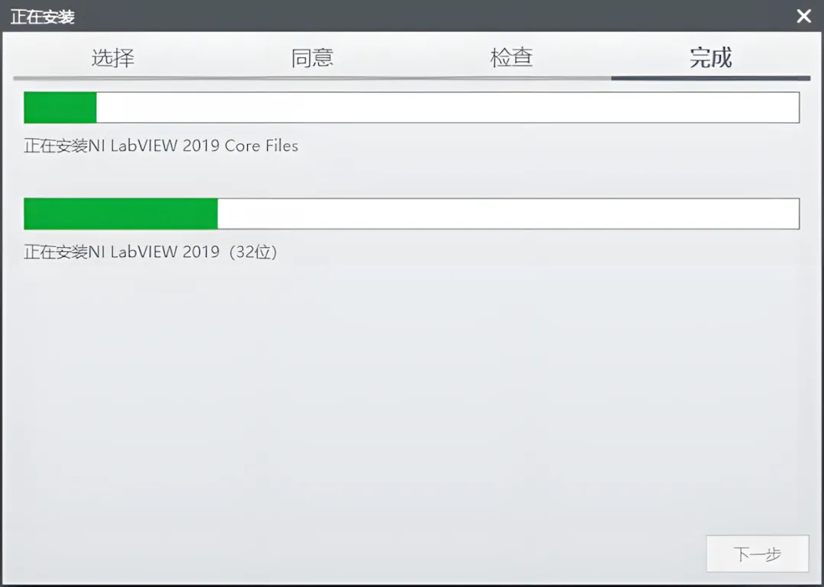Switch to the 选择 tab

pos(112,57)
